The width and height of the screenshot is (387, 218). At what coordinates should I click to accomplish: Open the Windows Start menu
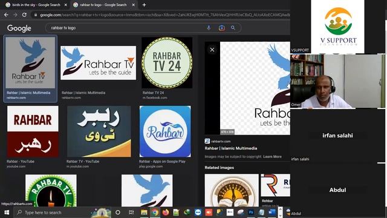(x=7, y=213)
